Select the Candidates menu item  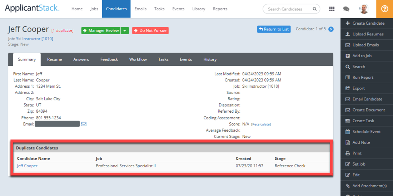116,9
